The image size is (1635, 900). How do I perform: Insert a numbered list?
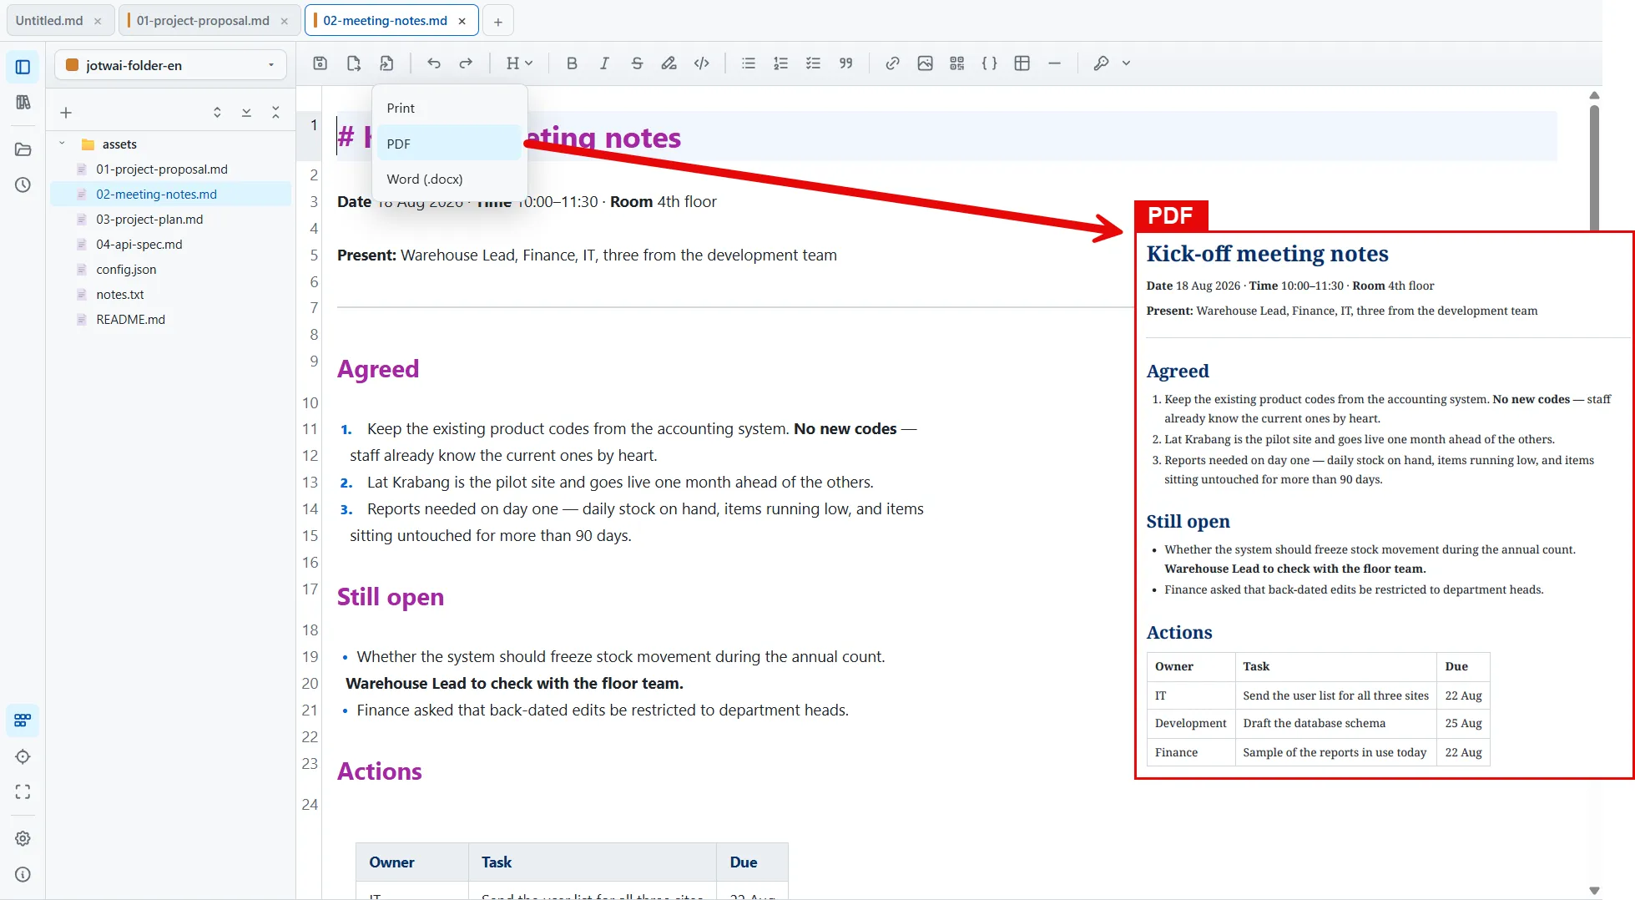(780, 63)
